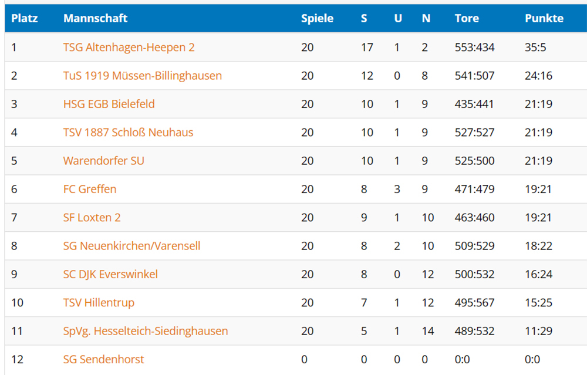Click the FC Greffen link
The height and width of the screenshot is (375, 587).
90,190
